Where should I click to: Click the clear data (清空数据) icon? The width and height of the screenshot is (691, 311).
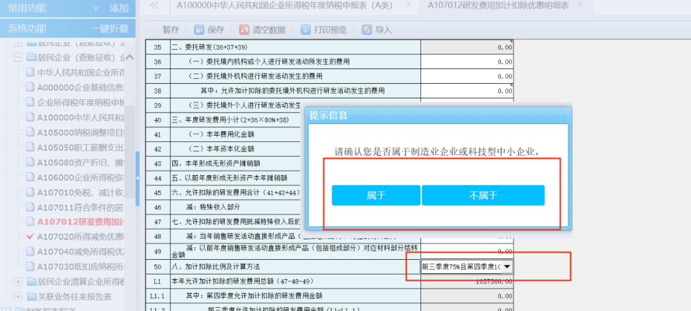244,29
